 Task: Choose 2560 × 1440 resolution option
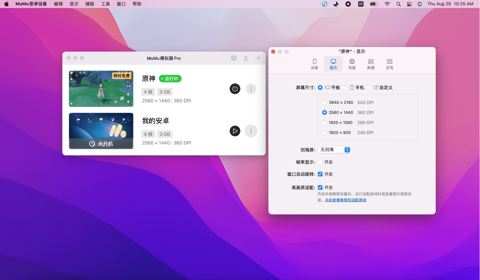tap(325, 112)
